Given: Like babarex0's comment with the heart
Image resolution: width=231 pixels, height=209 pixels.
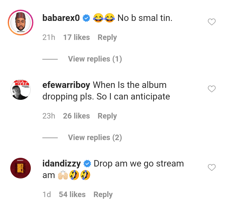Looking at the screenshot, I should coord(212,22).
